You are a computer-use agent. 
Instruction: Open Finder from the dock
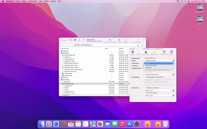[42, 124]
